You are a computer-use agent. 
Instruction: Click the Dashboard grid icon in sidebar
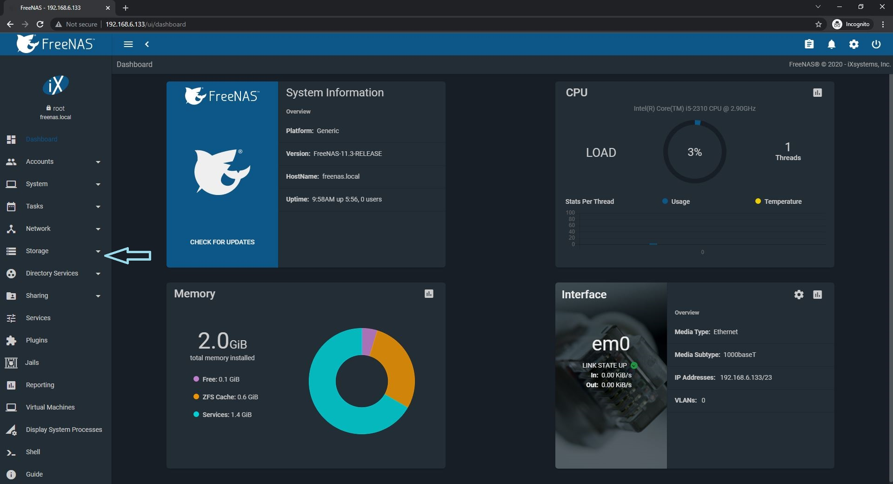[11, 139]
